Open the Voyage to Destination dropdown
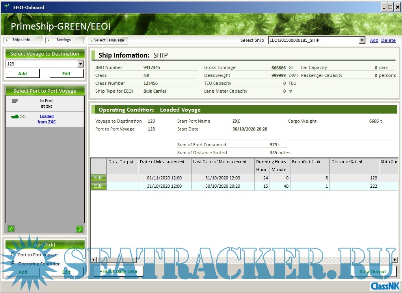 (x=80, y=64)
